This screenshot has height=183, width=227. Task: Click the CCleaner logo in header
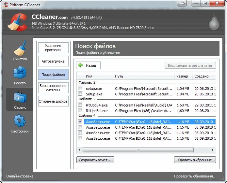point(17,22)
